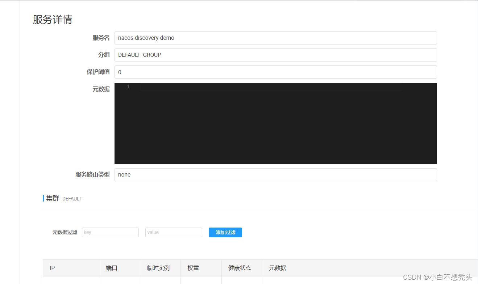Click the 服务详情 page title
The width and height of the screenshot is (478, 284).
(53, 20)
